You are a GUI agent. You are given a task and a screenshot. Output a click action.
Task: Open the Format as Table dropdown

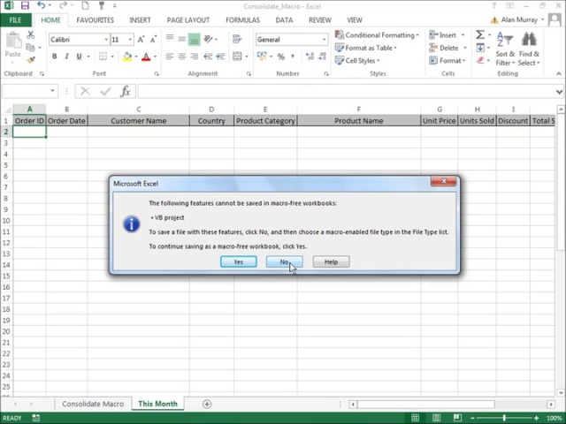365,48
